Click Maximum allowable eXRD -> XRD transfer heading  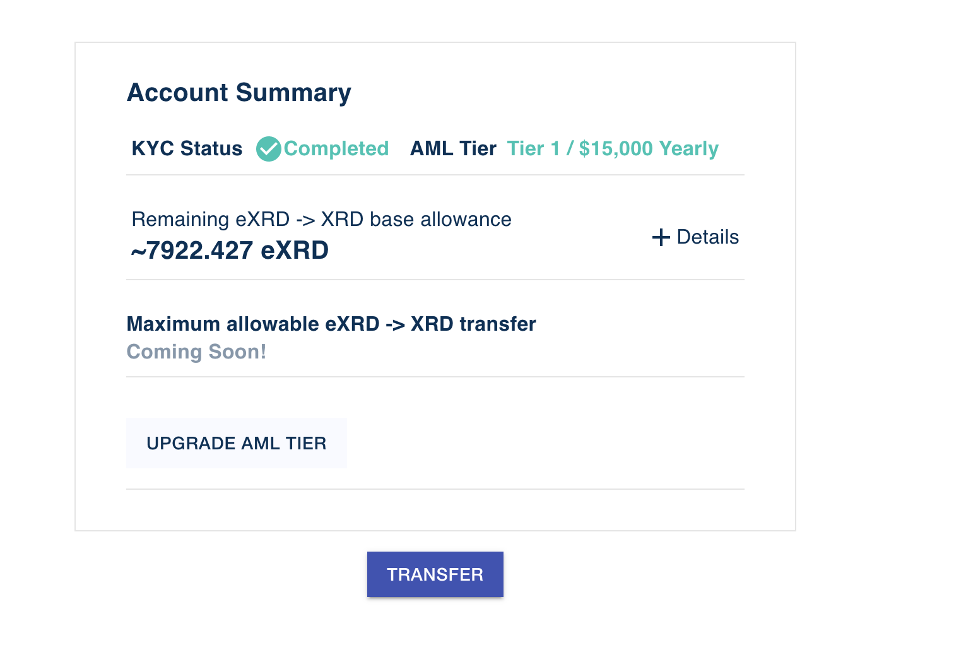click(x=331, y=324)
